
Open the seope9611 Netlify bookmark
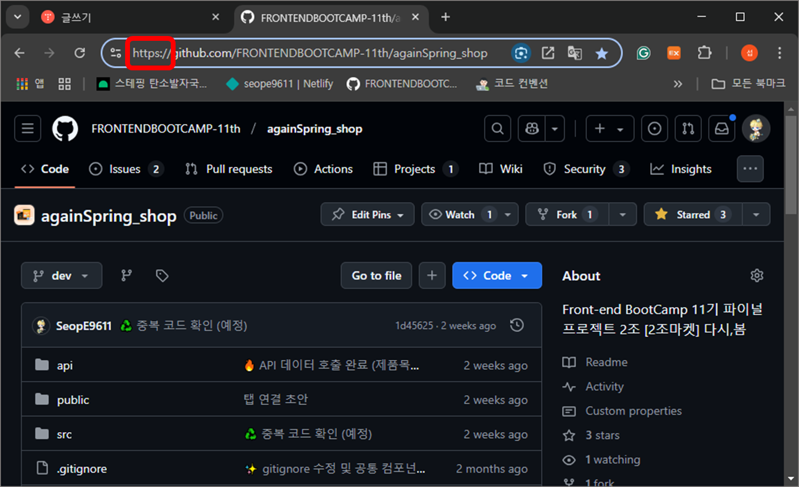[280, 84]
